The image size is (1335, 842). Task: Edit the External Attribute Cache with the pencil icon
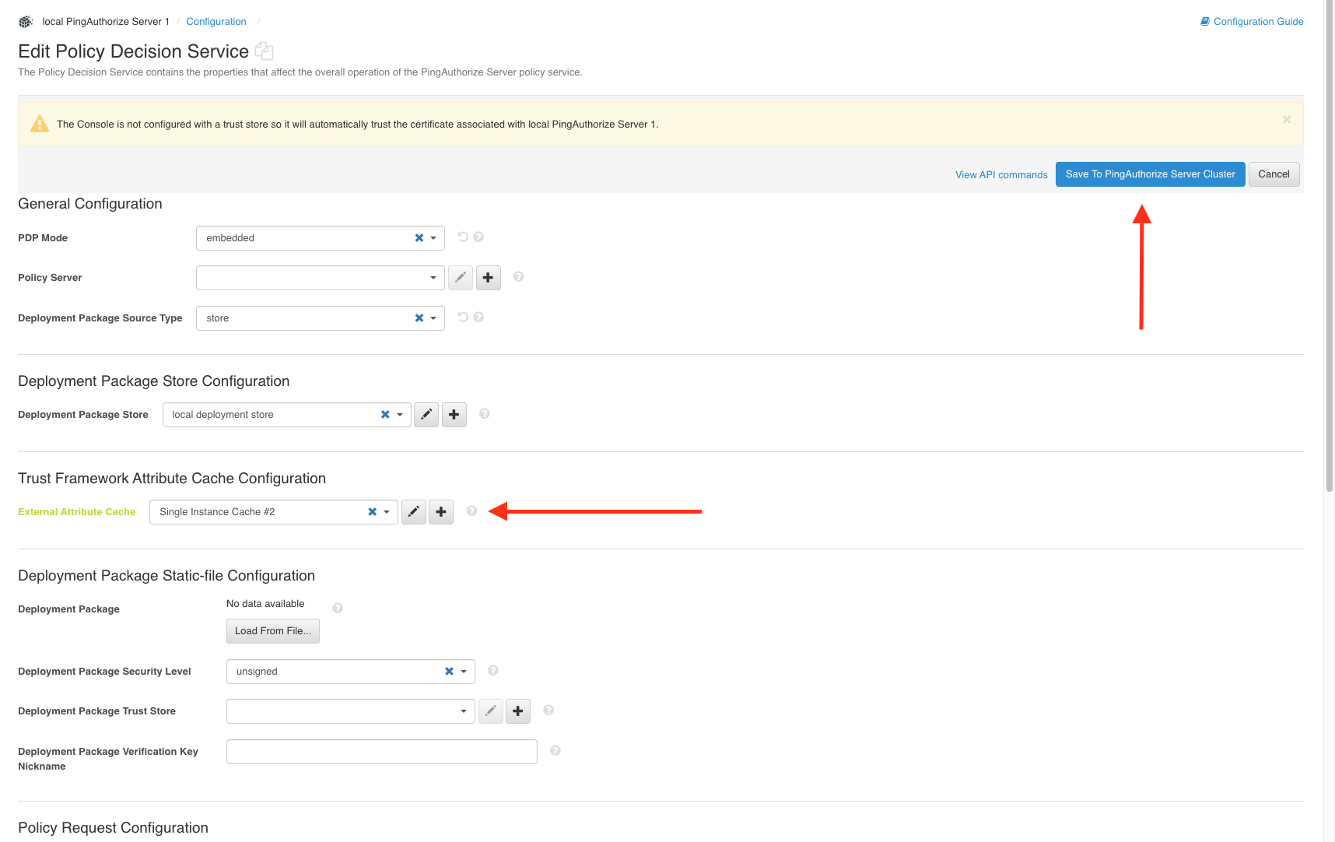(x=414, y=512)
